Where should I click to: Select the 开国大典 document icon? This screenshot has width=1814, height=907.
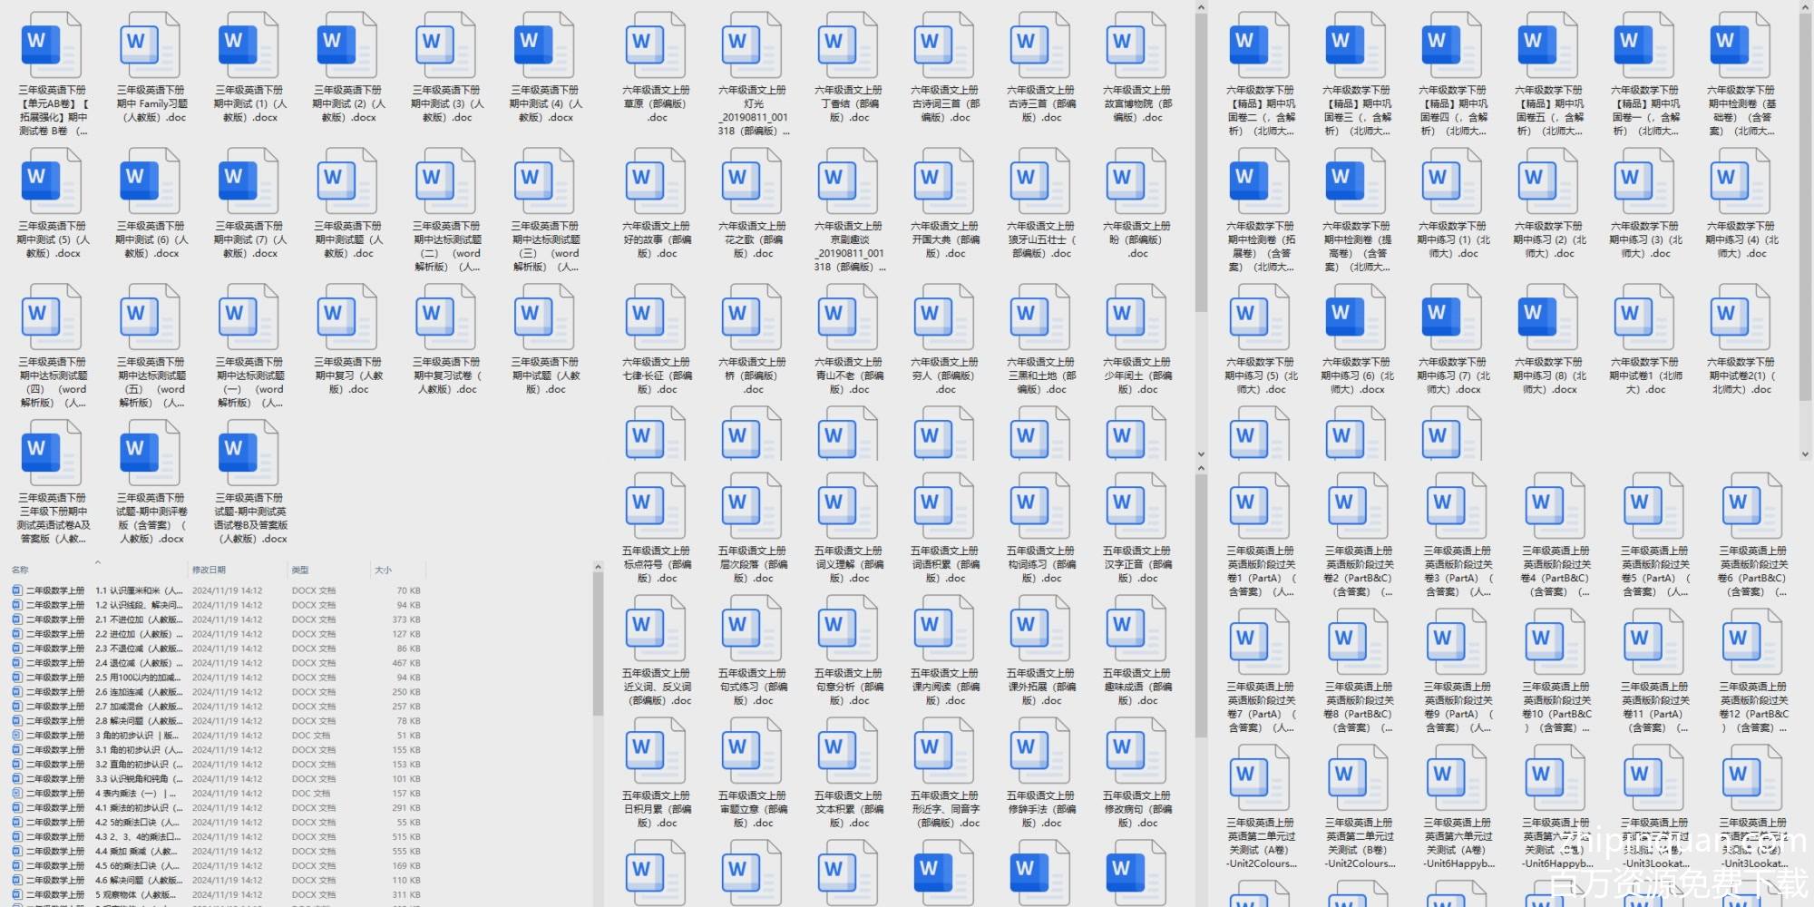(x=943, y=181)
